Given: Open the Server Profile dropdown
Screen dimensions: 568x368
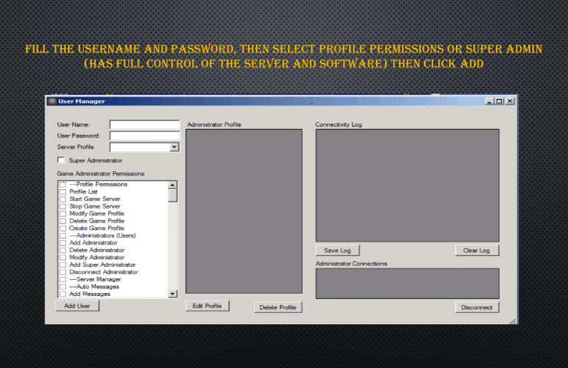Looking at the screenshot, I should coord(174,147).
